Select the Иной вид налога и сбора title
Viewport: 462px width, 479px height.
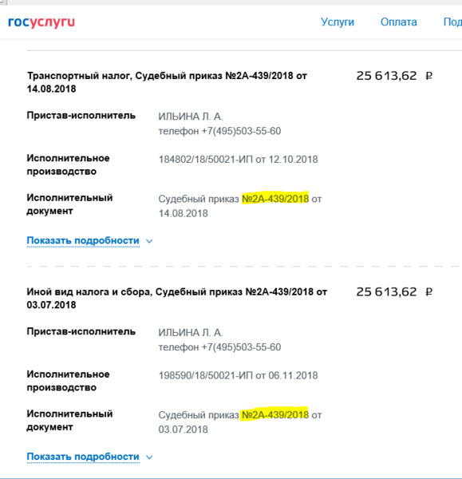click(177, 298)
